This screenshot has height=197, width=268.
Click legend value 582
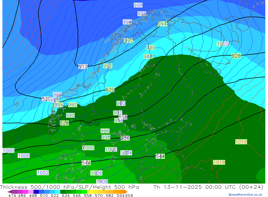pos(110,195)
